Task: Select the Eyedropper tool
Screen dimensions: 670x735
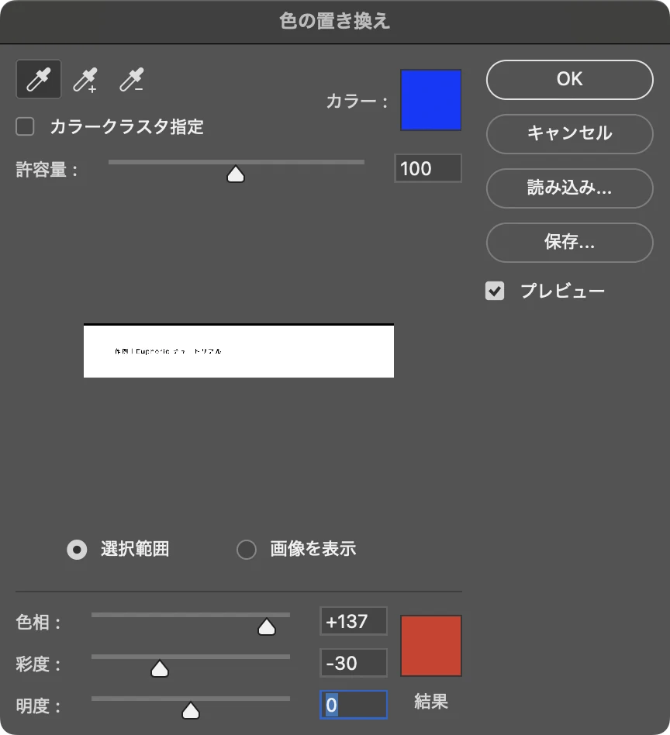Action: [39, 79]
